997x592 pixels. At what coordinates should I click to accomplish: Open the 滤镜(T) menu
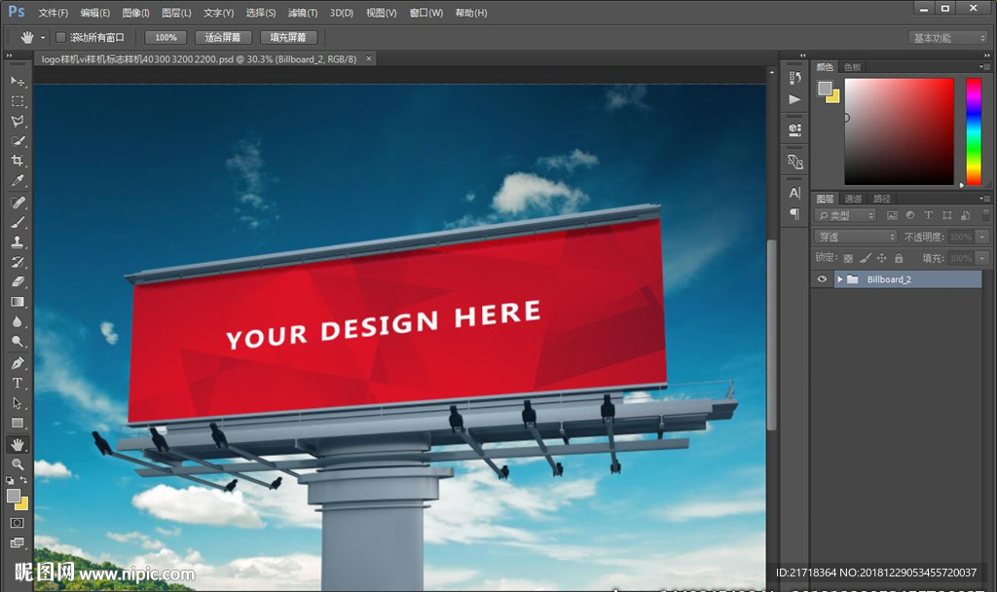(303, 13)
